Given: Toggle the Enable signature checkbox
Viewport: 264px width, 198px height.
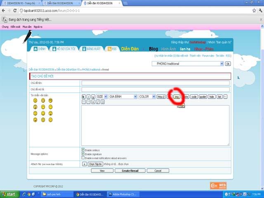Looking at the screenshot, I should pos(83,154).
